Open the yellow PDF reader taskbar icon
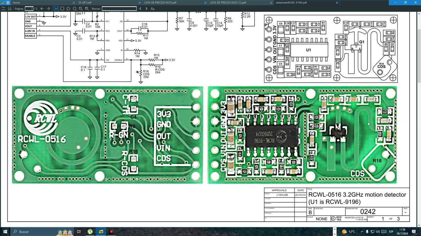 tap(101, 232)
